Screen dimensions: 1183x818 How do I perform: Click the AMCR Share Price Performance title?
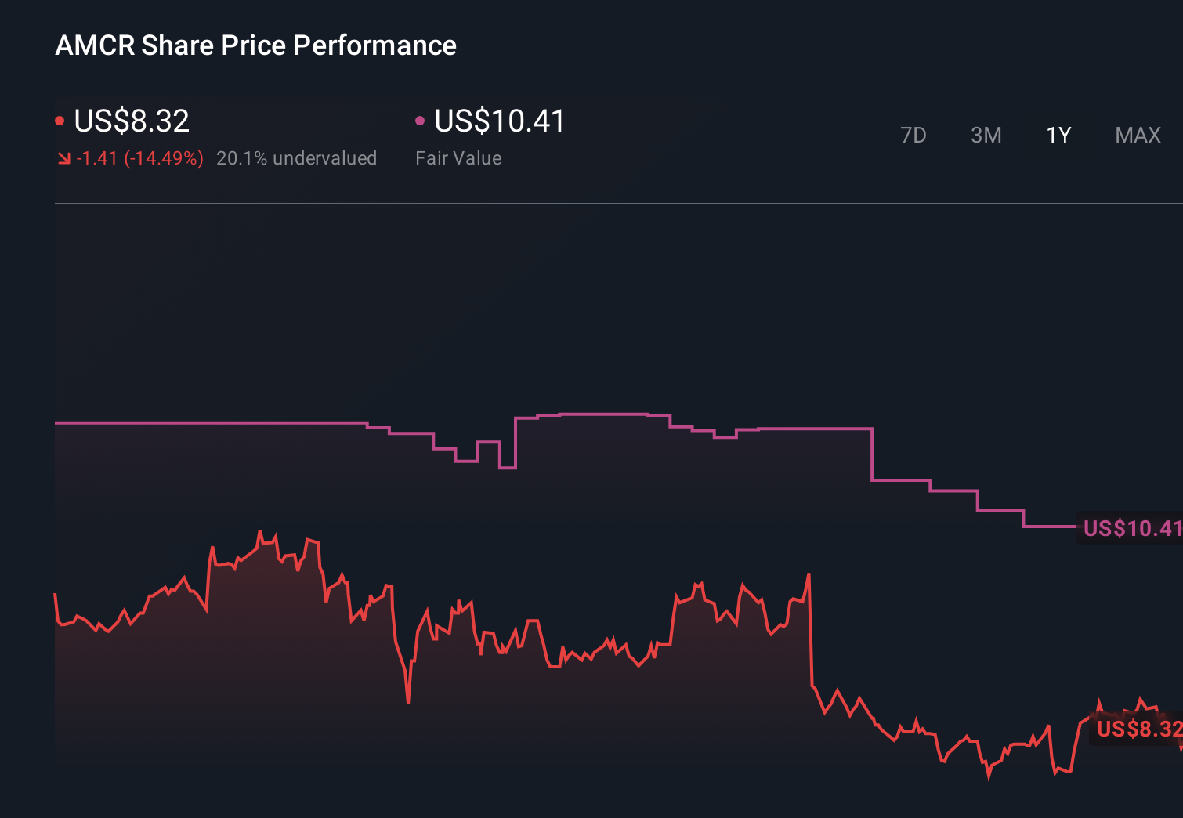(x=255, y=45)
